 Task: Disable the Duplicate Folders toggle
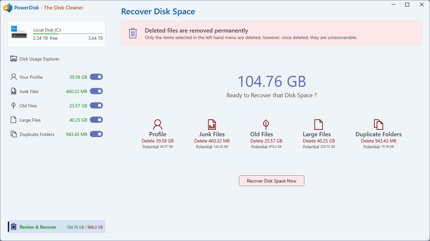tap(96, 134)
